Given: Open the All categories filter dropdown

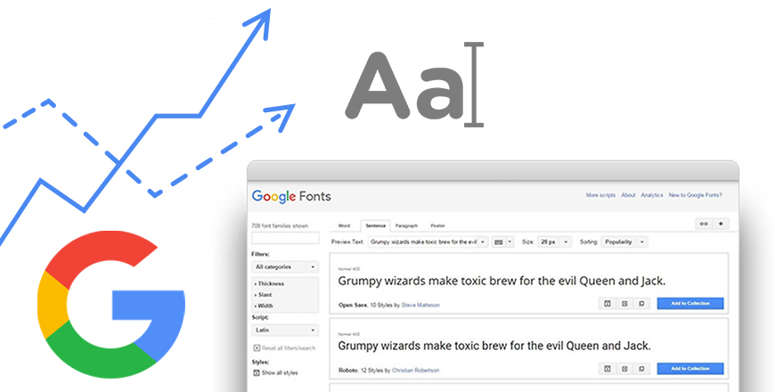Looking at the screenshot, I should 285,267.
